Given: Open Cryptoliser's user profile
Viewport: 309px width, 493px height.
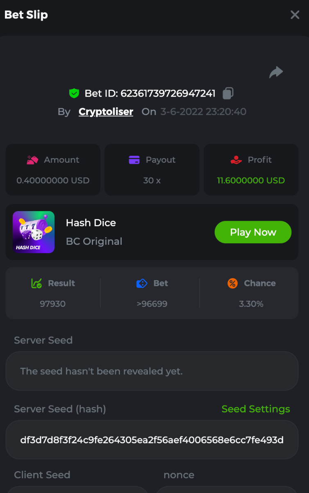Looking at the screenshot, I should click(x=106, y=112).
